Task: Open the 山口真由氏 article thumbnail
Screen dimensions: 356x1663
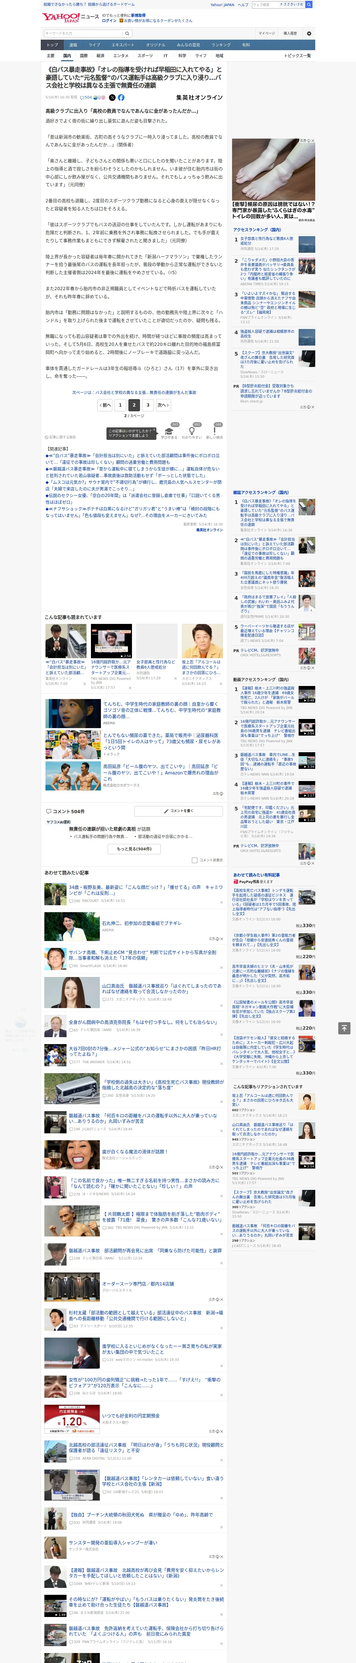Action: click(72, 993)
